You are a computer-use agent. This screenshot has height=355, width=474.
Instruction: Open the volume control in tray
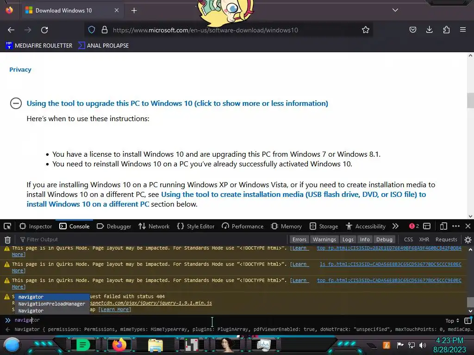coord(423,345)
